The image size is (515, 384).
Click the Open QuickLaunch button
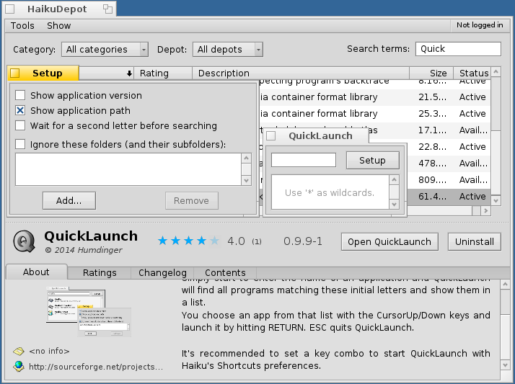click(389, 241)
